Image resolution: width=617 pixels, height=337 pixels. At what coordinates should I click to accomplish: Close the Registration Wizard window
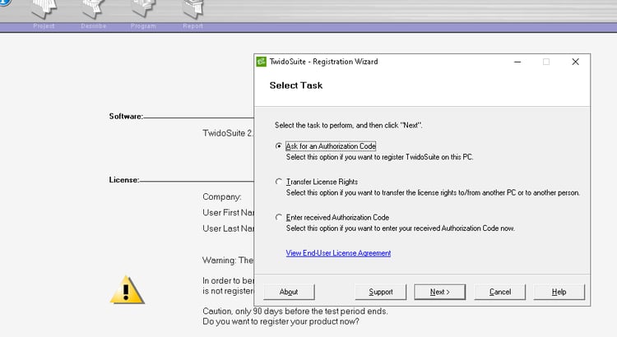tap(575, 62)
